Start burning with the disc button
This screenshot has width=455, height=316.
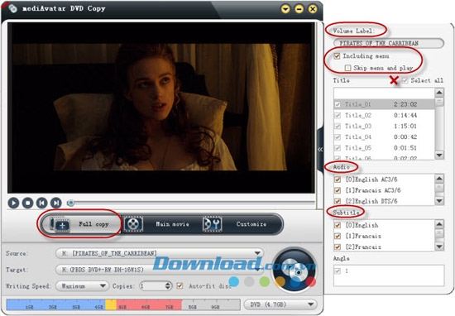click(295, 271)
